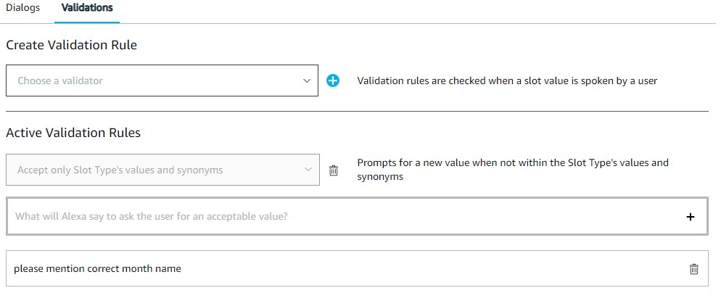
Task: Select the 'please mention correct month name' prompt
Action: [x=358, y=268]
